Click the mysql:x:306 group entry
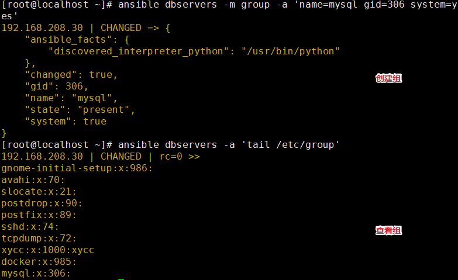The height and width of the screenshot is (280, 458). (x=36, y=274)
